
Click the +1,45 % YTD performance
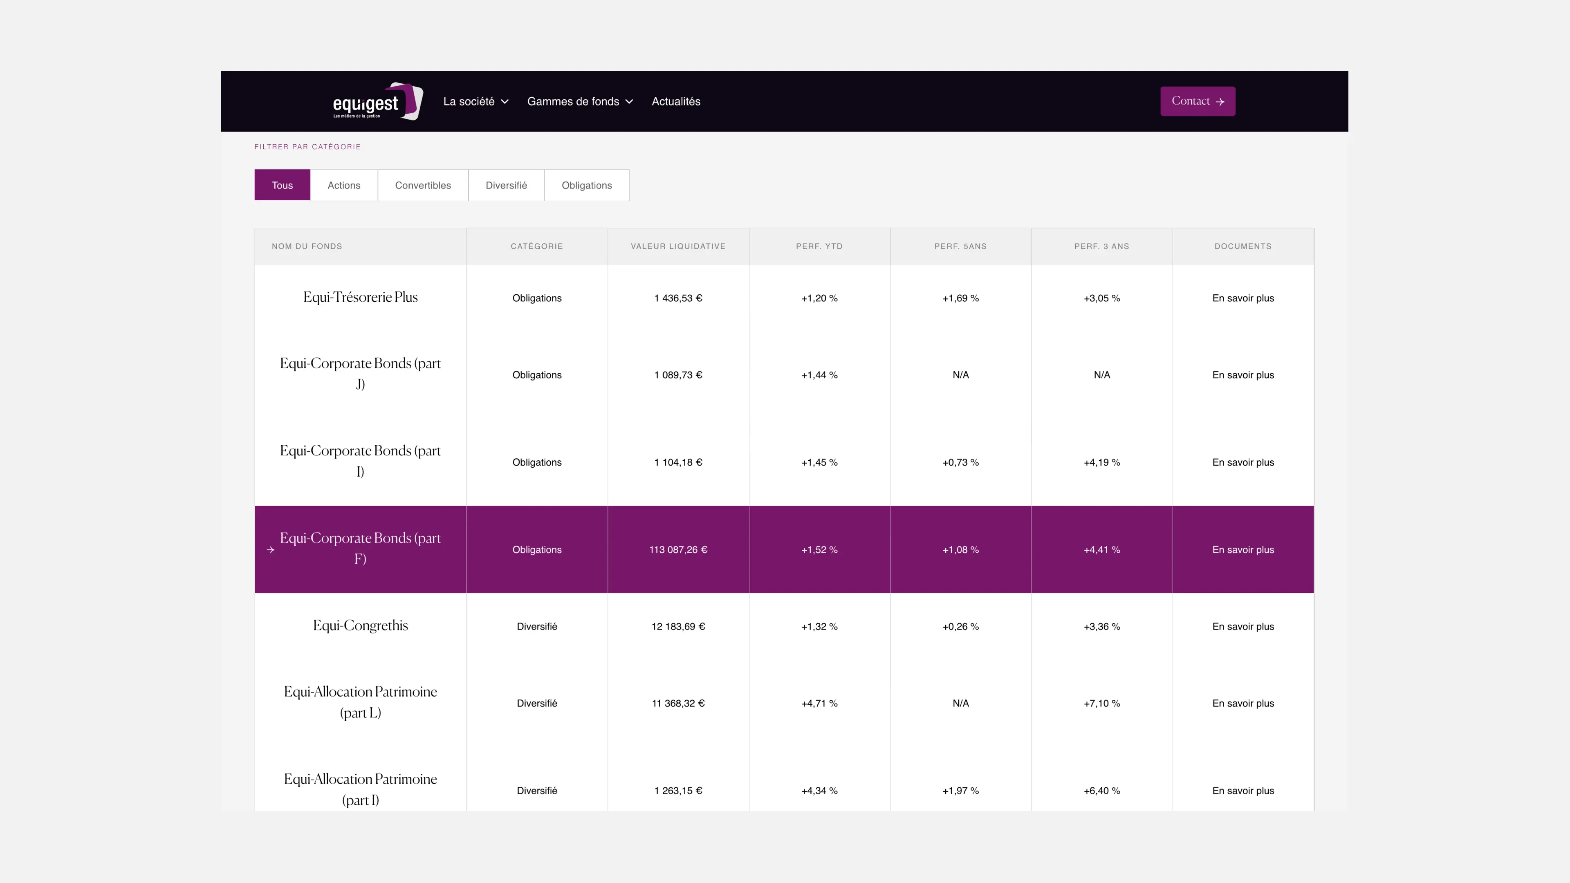[x=819, y=462]
